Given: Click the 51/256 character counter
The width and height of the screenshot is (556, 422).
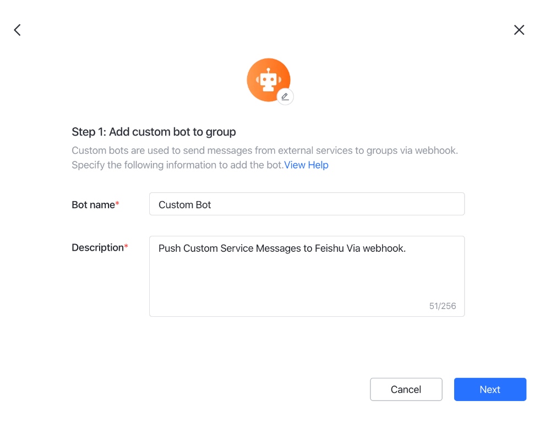Looking at the screenshot, I should (x=443, y=306).
